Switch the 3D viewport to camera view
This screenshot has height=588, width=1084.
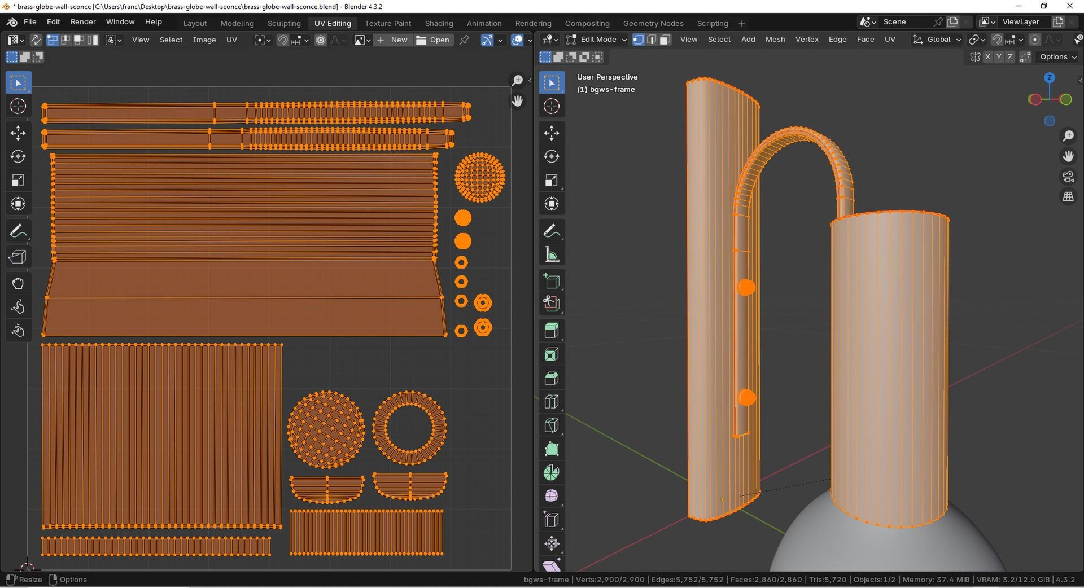coord(1068,177)
